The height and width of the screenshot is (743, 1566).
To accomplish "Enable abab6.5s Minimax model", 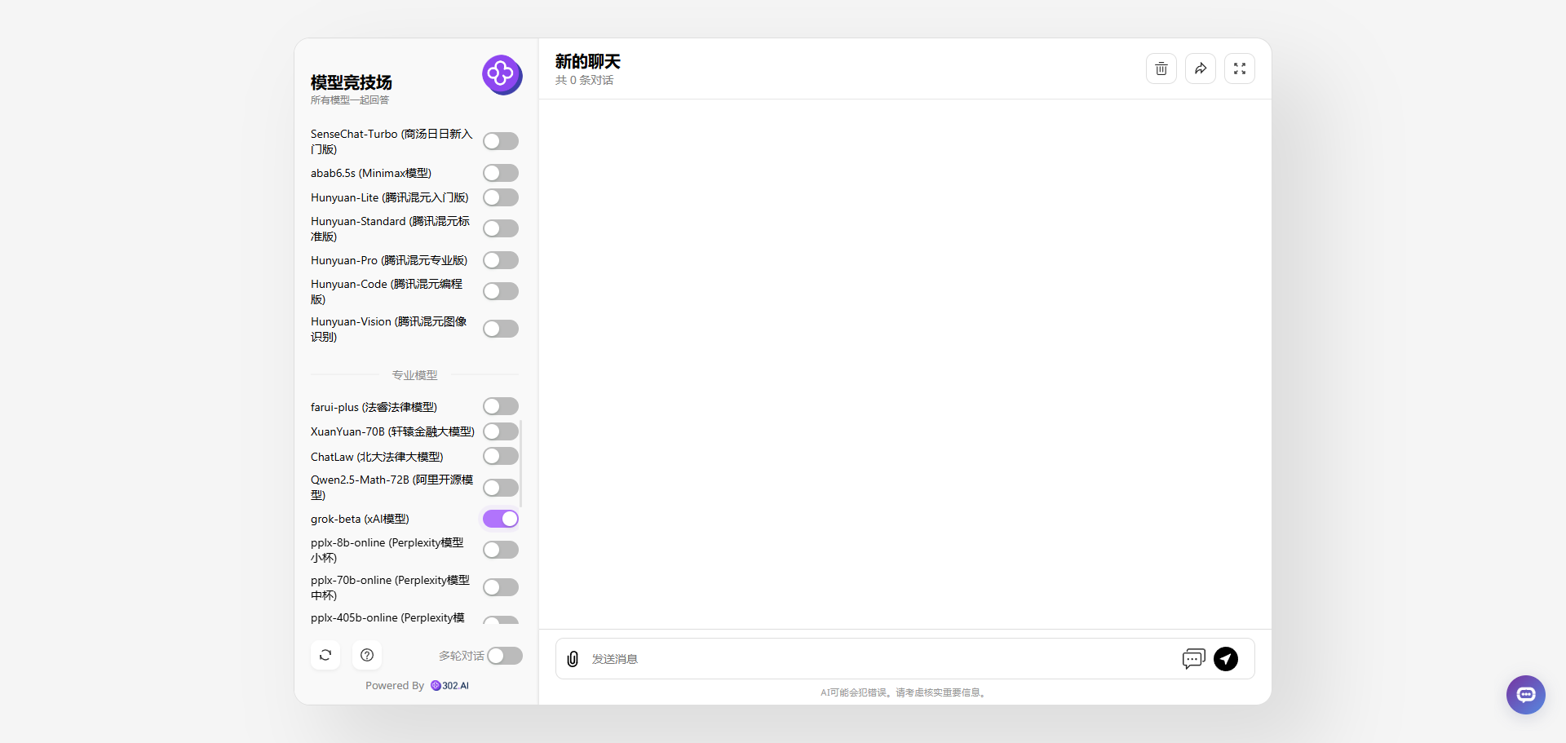I will 501,173.
